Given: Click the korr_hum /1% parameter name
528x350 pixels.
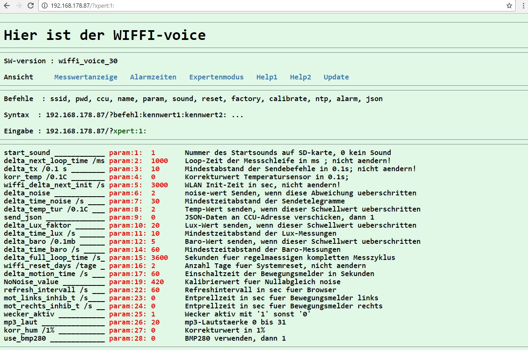Looking at the screenshot, I should [x=29, y=330].
